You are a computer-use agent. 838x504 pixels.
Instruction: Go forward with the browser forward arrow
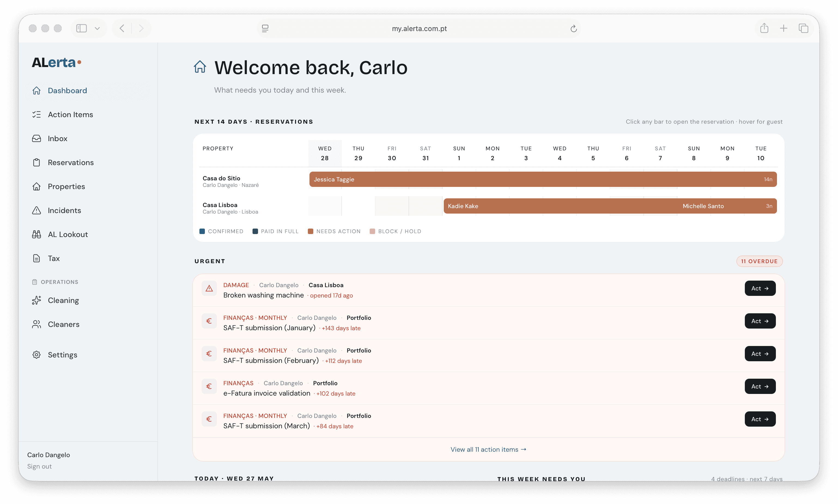pyautogui.click(x=141, y=28)
